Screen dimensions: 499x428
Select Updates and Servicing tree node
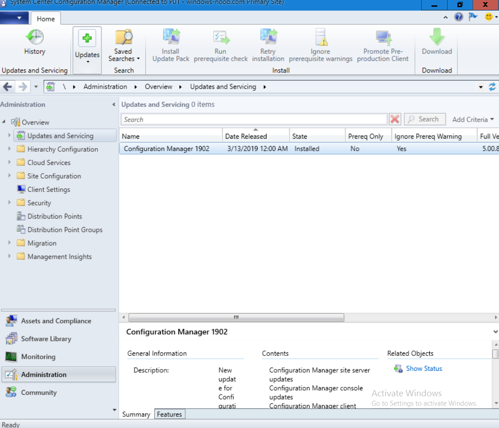click(65, 136)
